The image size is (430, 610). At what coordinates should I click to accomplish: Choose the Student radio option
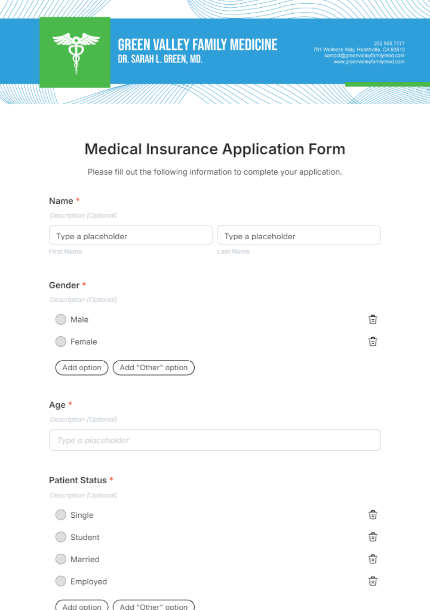click(61, 537)
